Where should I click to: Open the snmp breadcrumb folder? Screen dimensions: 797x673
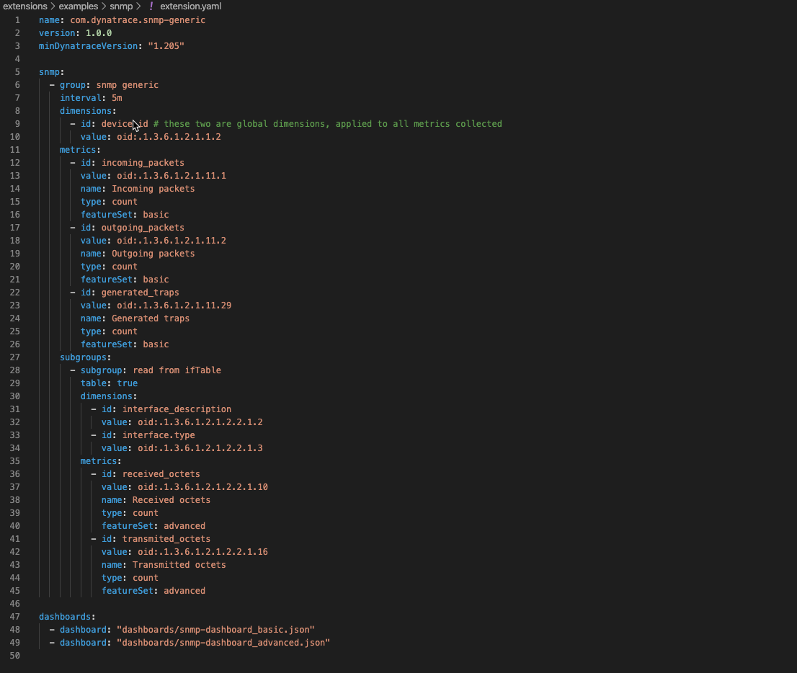click(121, 6)
